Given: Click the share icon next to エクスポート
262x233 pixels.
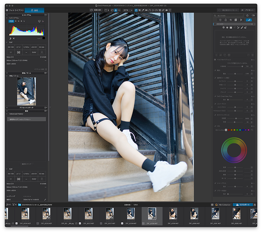Looking at the screenshot, I should coord(255,205).
